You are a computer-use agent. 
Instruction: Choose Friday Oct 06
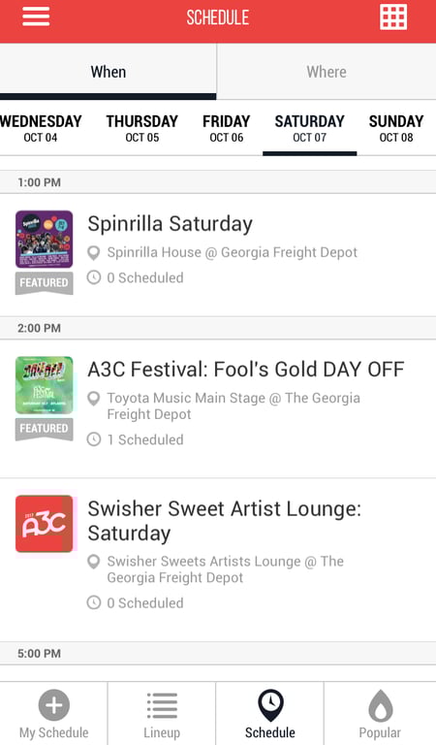[227, 128]
